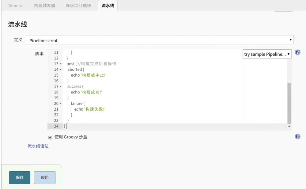The width and height of the screenshot is (306, 189).
Task: Open the try sample Pipeline dropdown
Action: click(x=266, y=54)
